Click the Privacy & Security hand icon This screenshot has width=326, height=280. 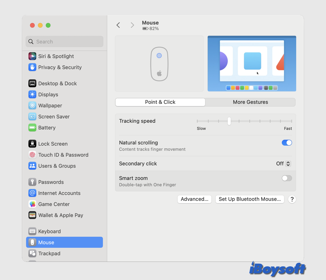click(x=32, y=67)
